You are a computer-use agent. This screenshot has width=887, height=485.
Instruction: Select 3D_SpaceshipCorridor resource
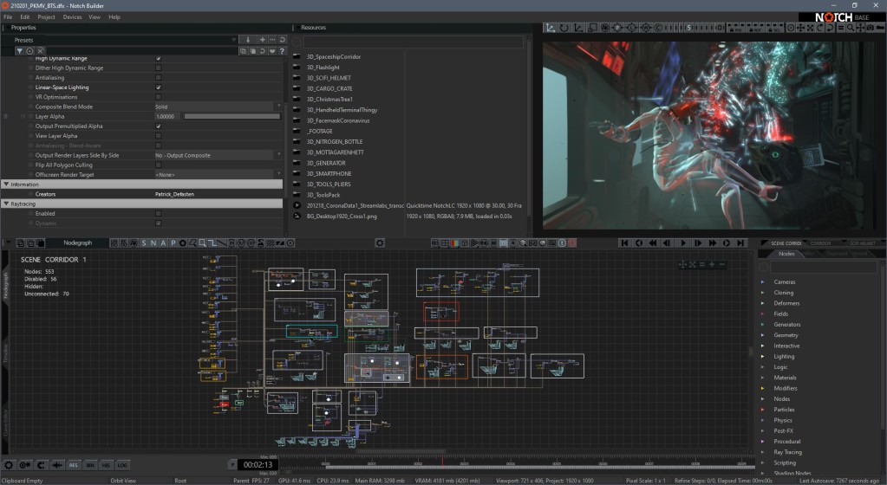click(334, 56)
